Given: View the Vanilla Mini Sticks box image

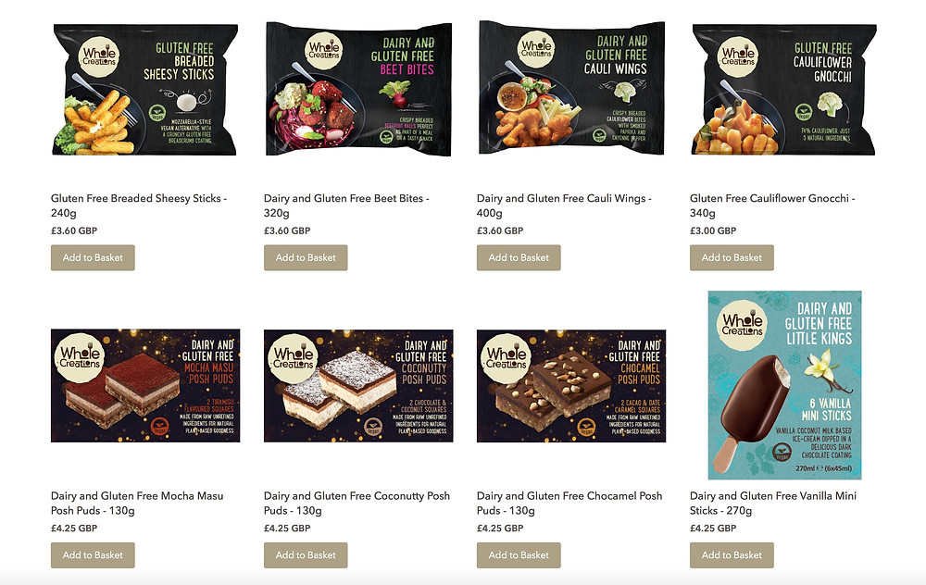Looking at the screenshot, I should point(784,385).
